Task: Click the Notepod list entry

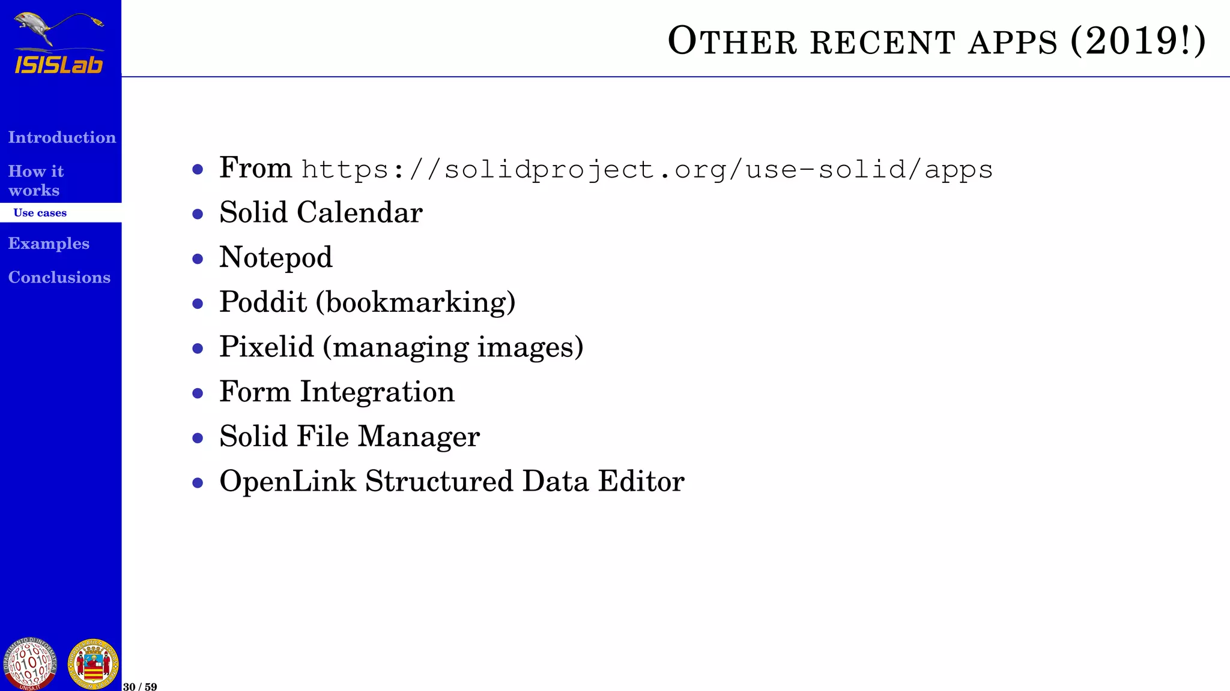Action: tap(276, 258)
